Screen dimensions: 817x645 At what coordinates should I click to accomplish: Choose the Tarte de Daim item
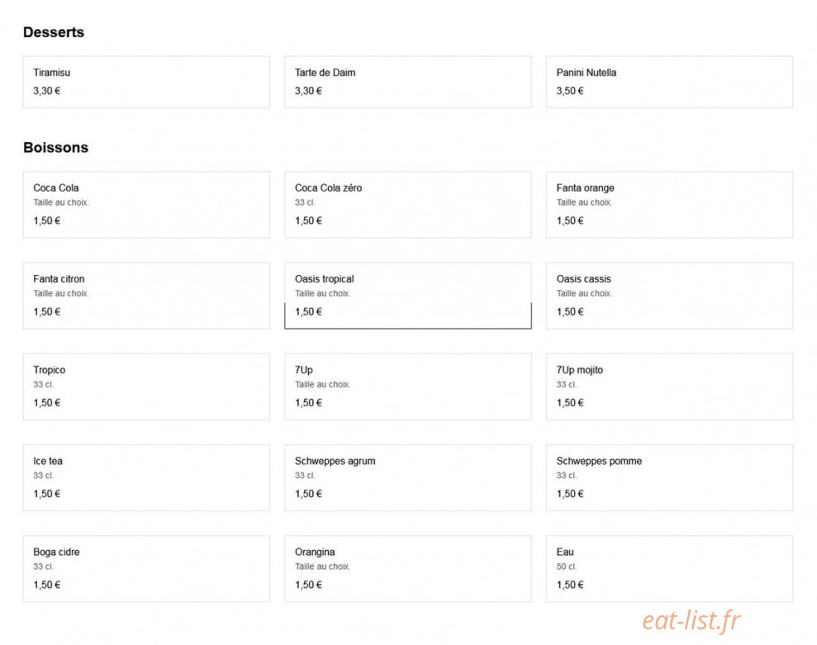click(408, 82)
